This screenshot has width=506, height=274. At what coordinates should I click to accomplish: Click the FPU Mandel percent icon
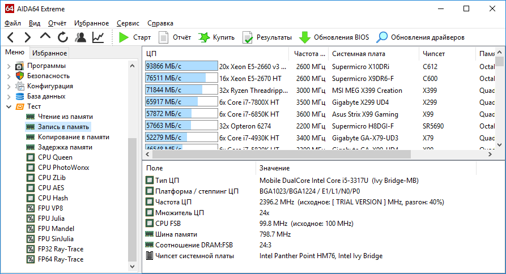pyautogui.click(x=31, y=229)
